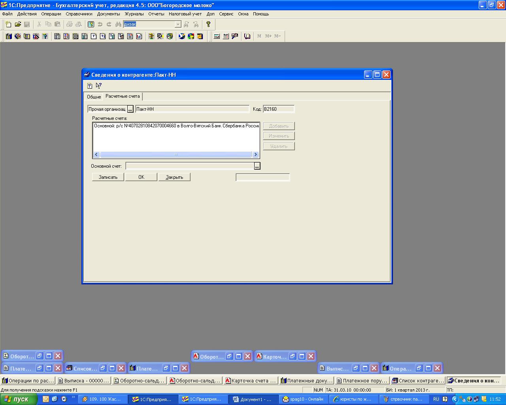Restore the minimized 'Карточ...' window
The image size is (506, 405).
pyautogui.click(x=293, y=356)
